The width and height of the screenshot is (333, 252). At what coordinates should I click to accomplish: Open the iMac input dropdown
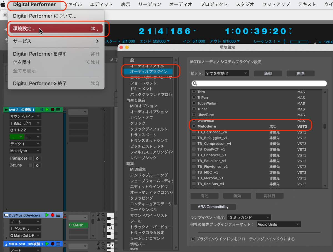pyautogui.click(x=25, y=123)
